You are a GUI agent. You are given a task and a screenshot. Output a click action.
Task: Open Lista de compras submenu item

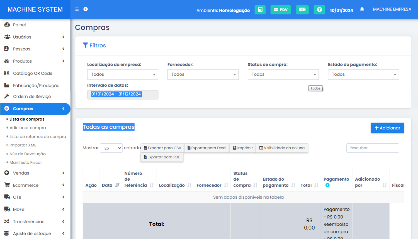(27, 119)
